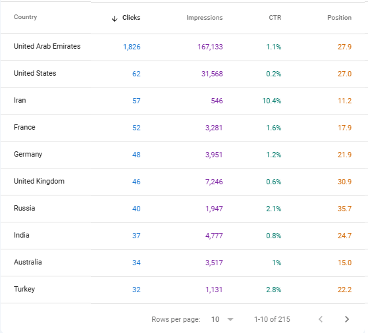Image resolution: width=368 pixels, height=333 pixels.
Task: Sort table by Impressions header
Action: click(205, 18)
